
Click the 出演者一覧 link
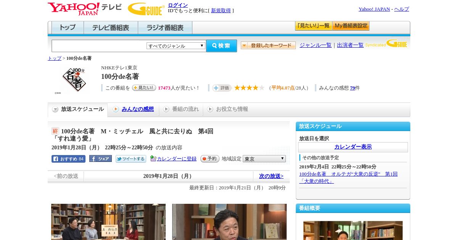(350, 45)
